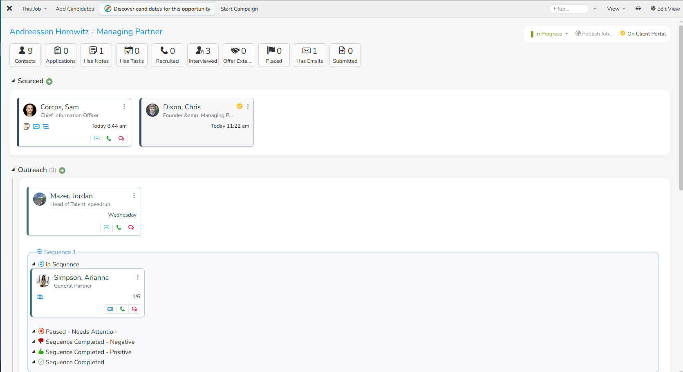Click the green plus icon next to Sourced
Image resolution: width=683 pixels, height=372 pixels.
[x=49, y=81]
